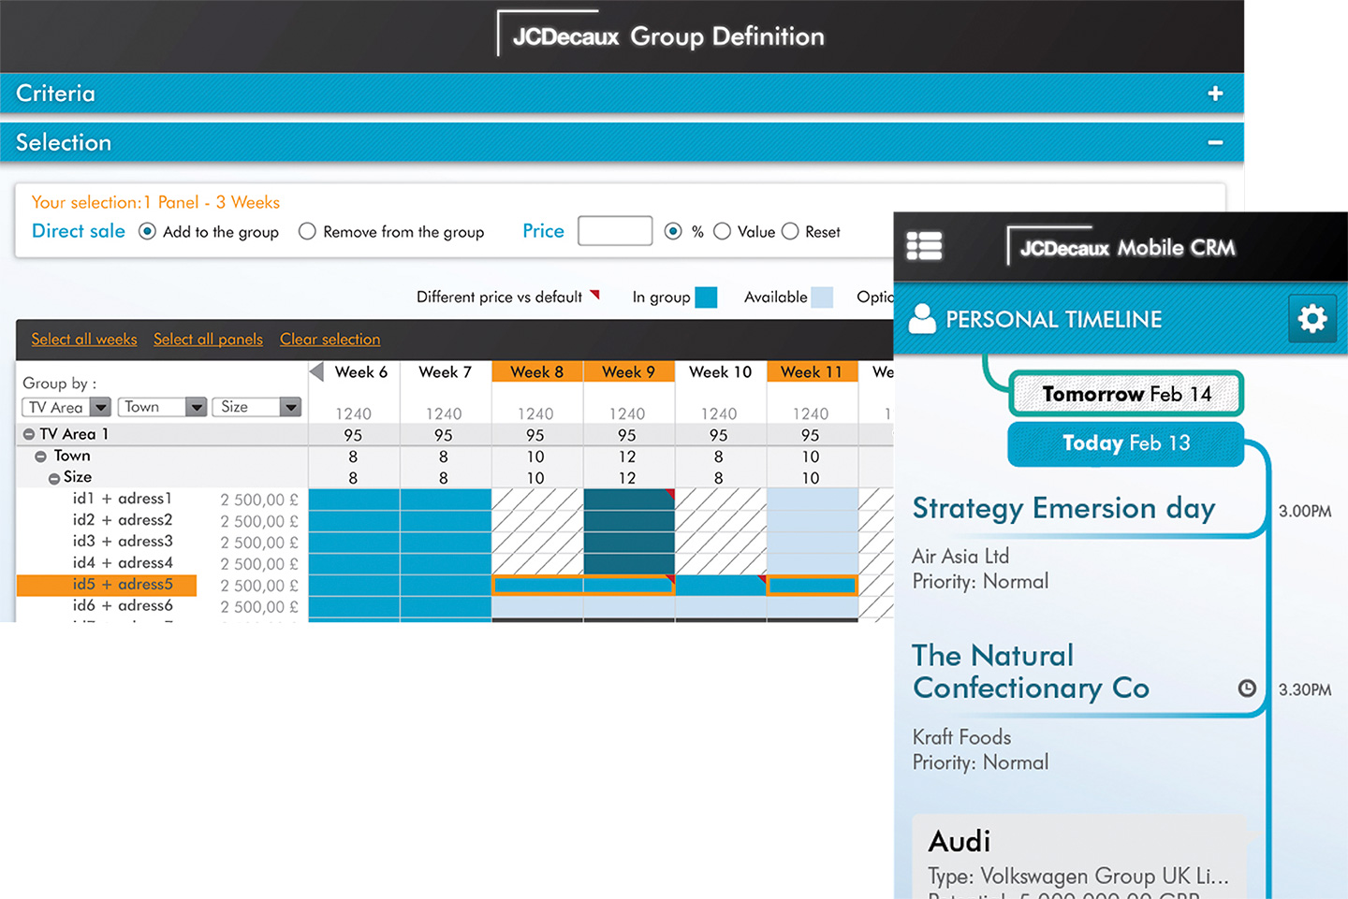Collapse the Town tree node
The height and width of the screenshot is (899, 1348).
pyautogui.click(x=40, y=457)
